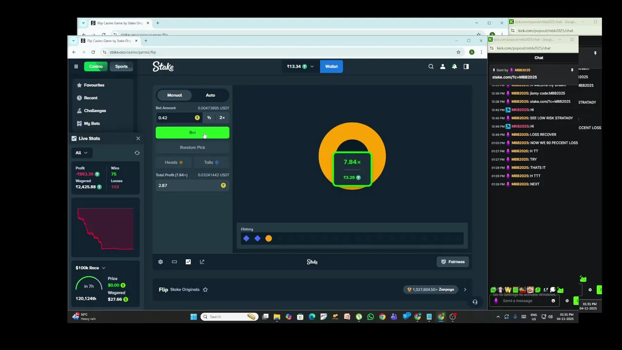
Task: Toggle the live stats chart icon
Action: (x=188, y=262)
